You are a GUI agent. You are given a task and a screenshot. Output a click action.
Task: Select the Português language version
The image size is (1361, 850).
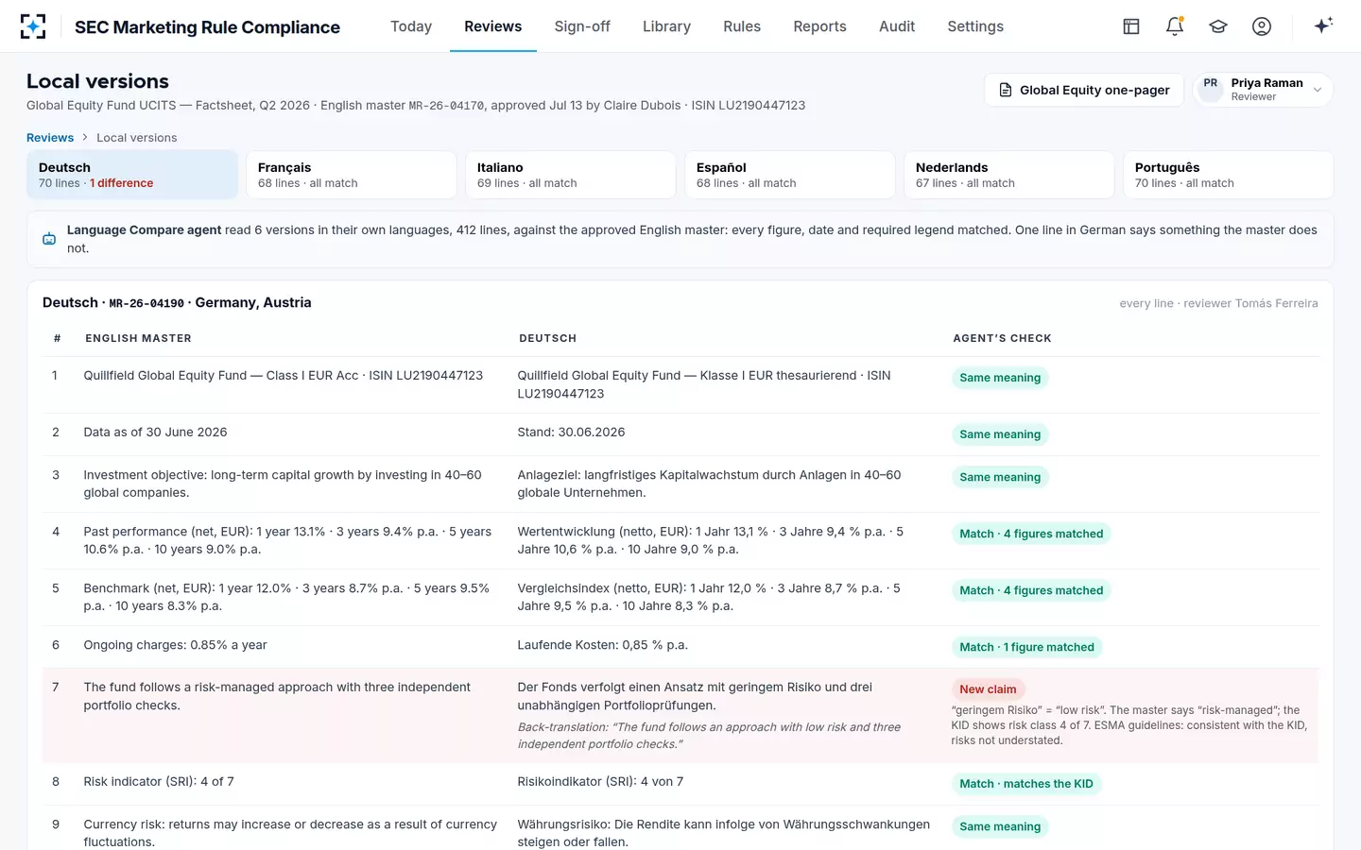point(1229,175)
